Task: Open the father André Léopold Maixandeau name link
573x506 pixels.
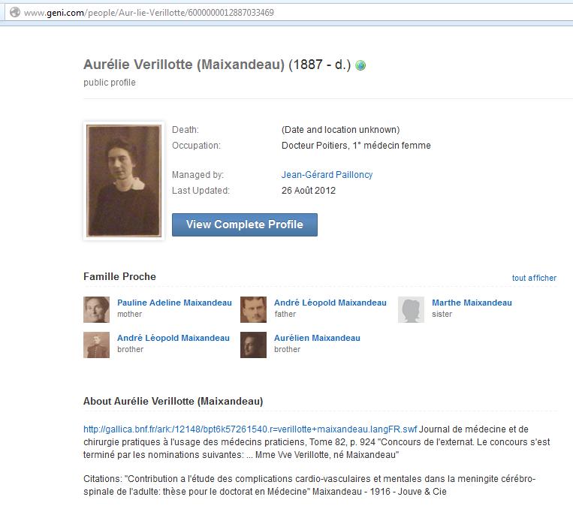Action: (330, 303)
